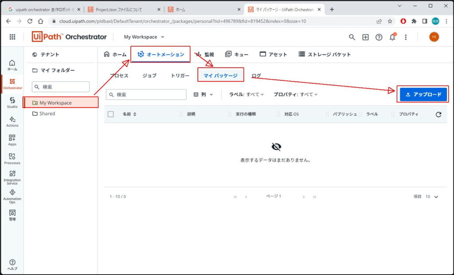Go back in browser history
Screen dimensions: 454x275
[x=8, y=21]
